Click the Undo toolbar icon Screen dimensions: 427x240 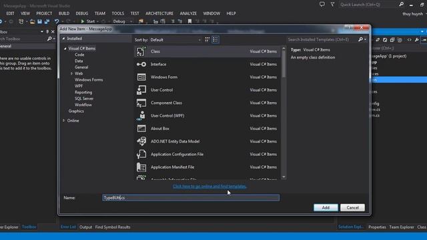coord(56,21)
